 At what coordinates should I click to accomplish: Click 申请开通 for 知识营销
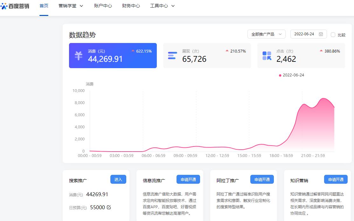pyautogui.click(x=336, y=179)
